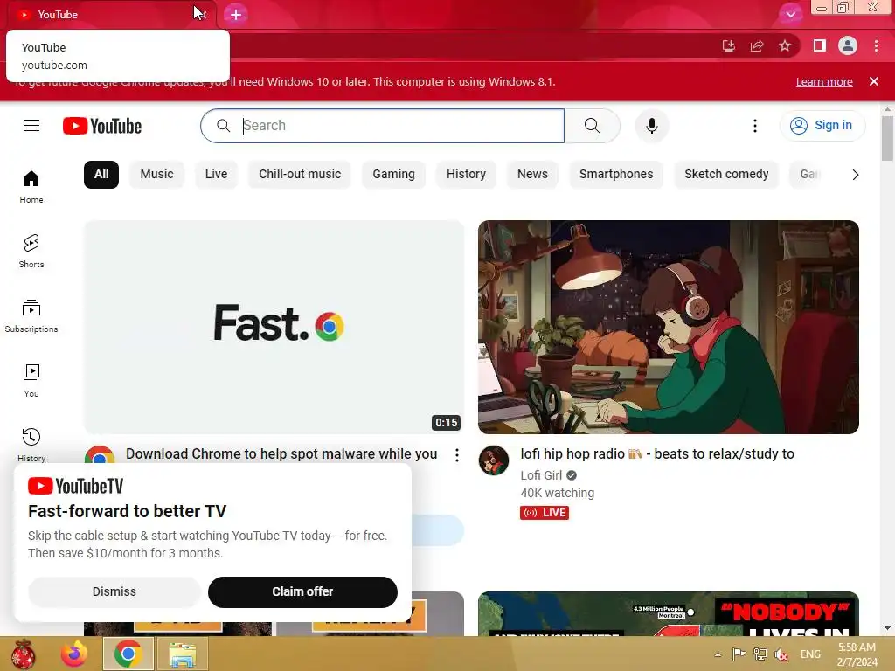Viewport: 895px width, 671px height.
Task: Dismiss the Windows update infobar
Action: (x=874, y=81)
